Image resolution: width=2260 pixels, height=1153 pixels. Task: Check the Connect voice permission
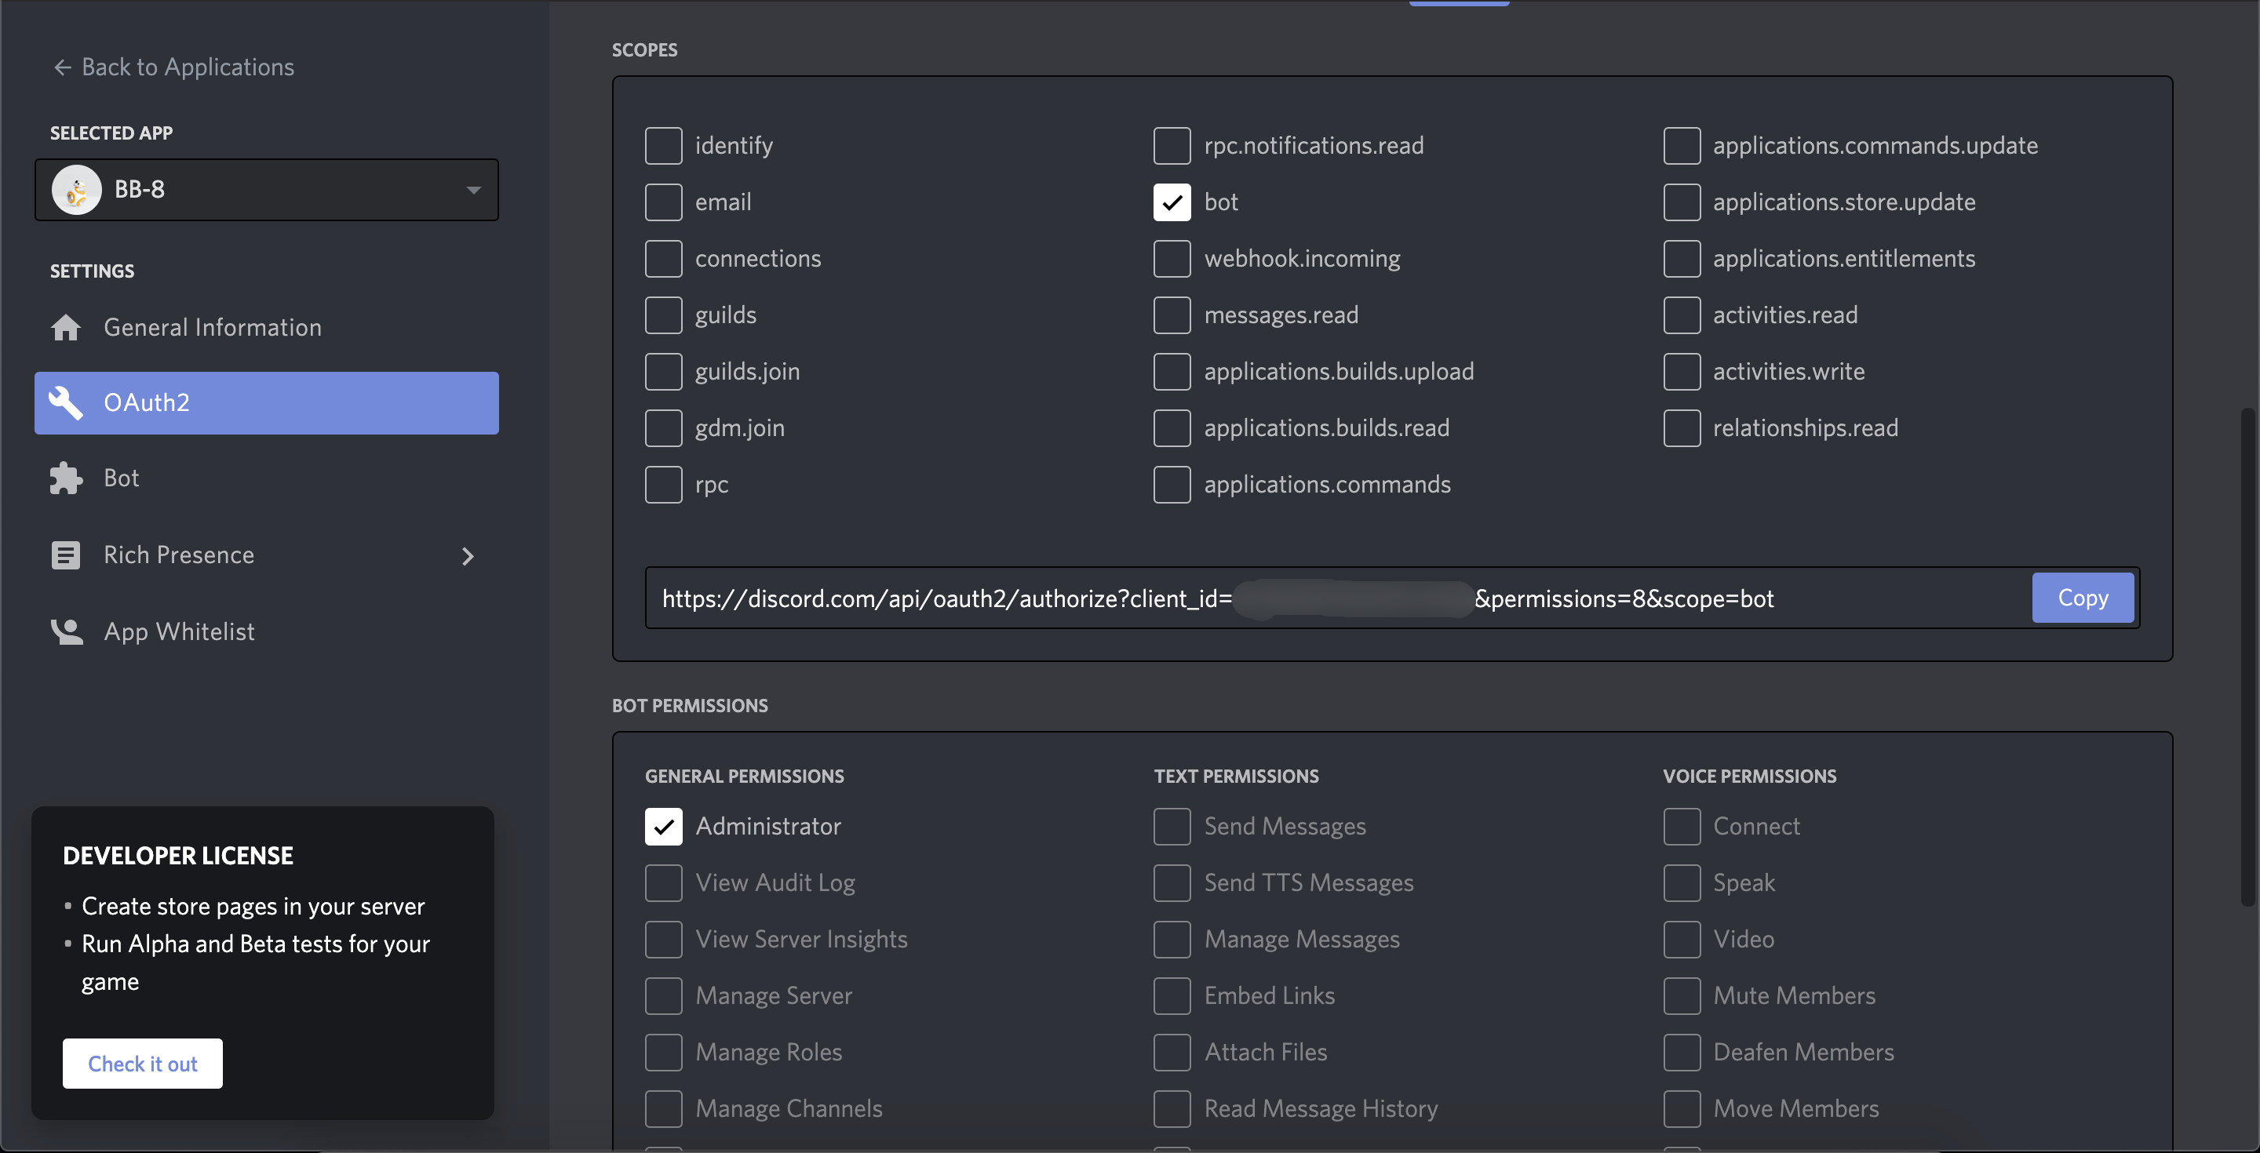(1682, 826)
